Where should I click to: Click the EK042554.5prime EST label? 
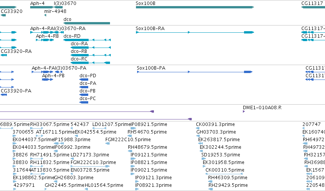[x=95, y=132]
